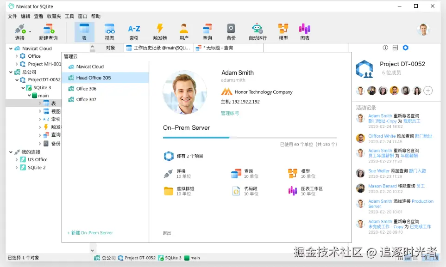Expand the Office tree node
This screenshot has width=446, height=267.
(x=17, y=56)
